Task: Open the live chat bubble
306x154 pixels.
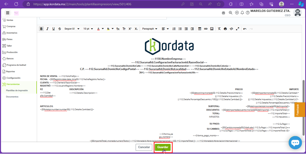Action: 295,142
